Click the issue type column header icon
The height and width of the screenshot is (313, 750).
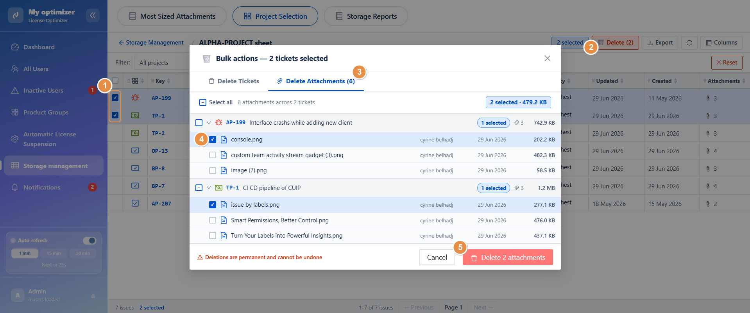point(135,81)
